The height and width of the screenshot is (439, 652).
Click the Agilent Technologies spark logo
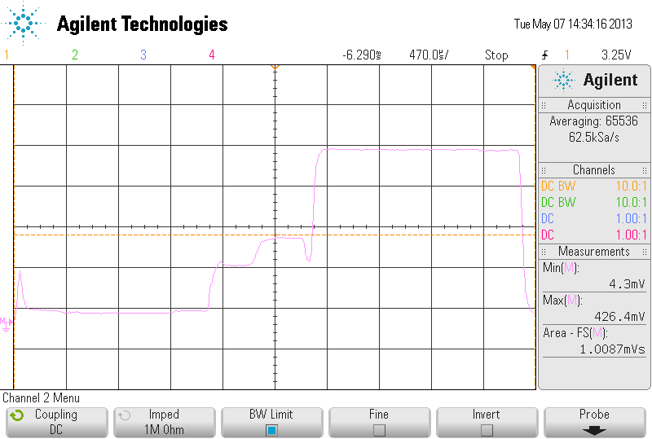pos(23,23)
